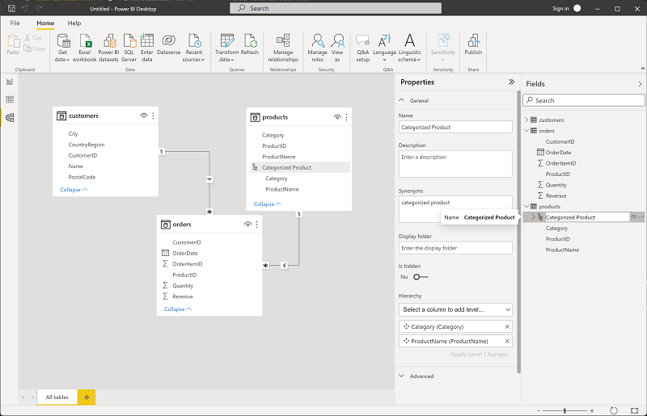Image resolution: width=647 pixels, height=416 pixels.
Task: Zoom out with the minus button
Action: (539, 410)
